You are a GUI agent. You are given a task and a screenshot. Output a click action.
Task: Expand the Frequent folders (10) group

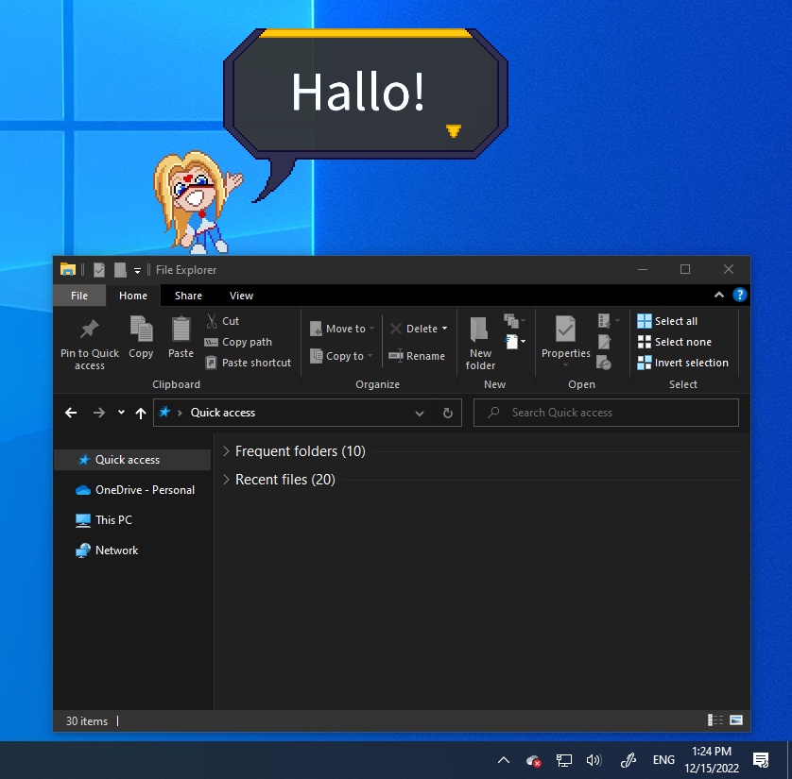point(226,451)
